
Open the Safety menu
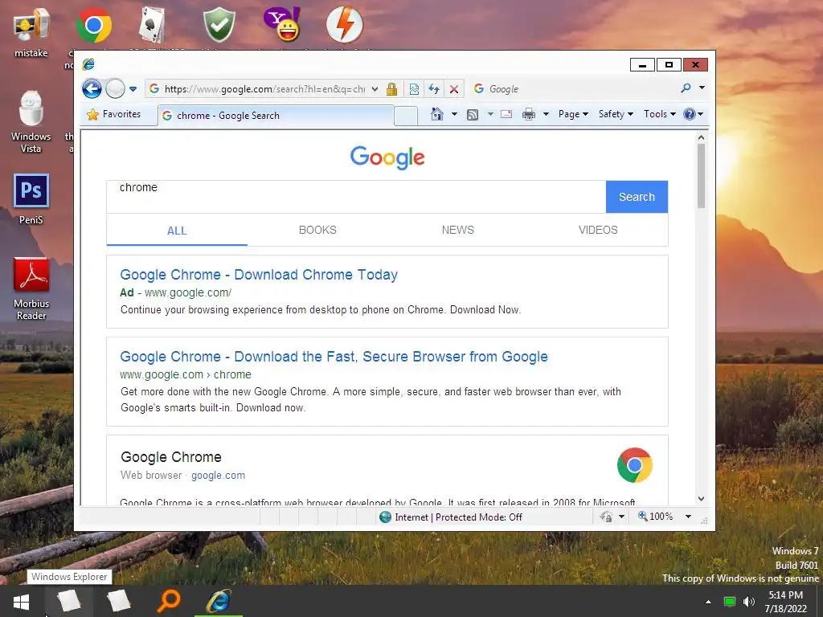click(x=616, y=114)
